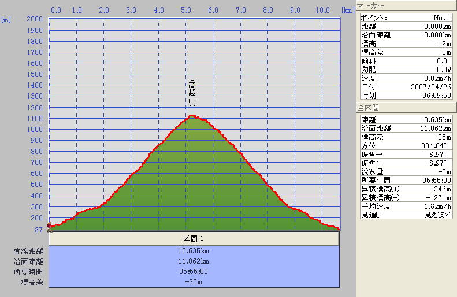
Task: Click the 直線距離 row label below graph
Action: [x=28, y=251]
